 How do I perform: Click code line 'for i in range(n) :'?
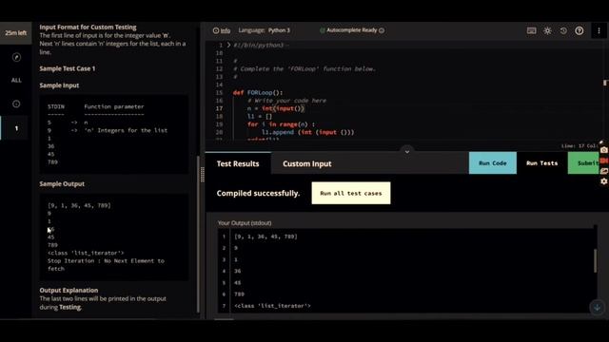click(x=282, y=124)
